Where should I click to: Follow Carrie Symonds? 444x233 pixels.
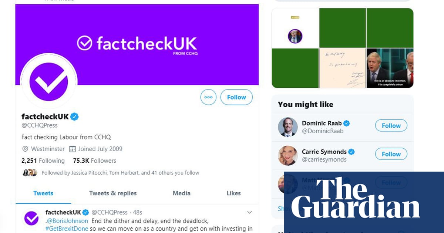(391, 154)
